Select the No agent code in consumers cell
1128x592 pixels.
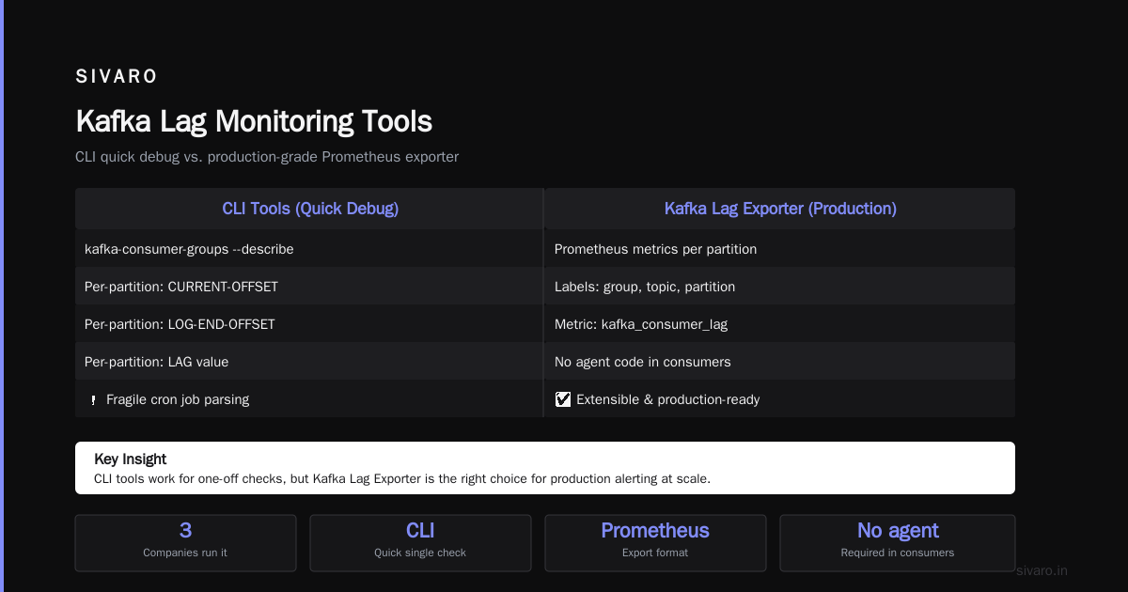780,362
